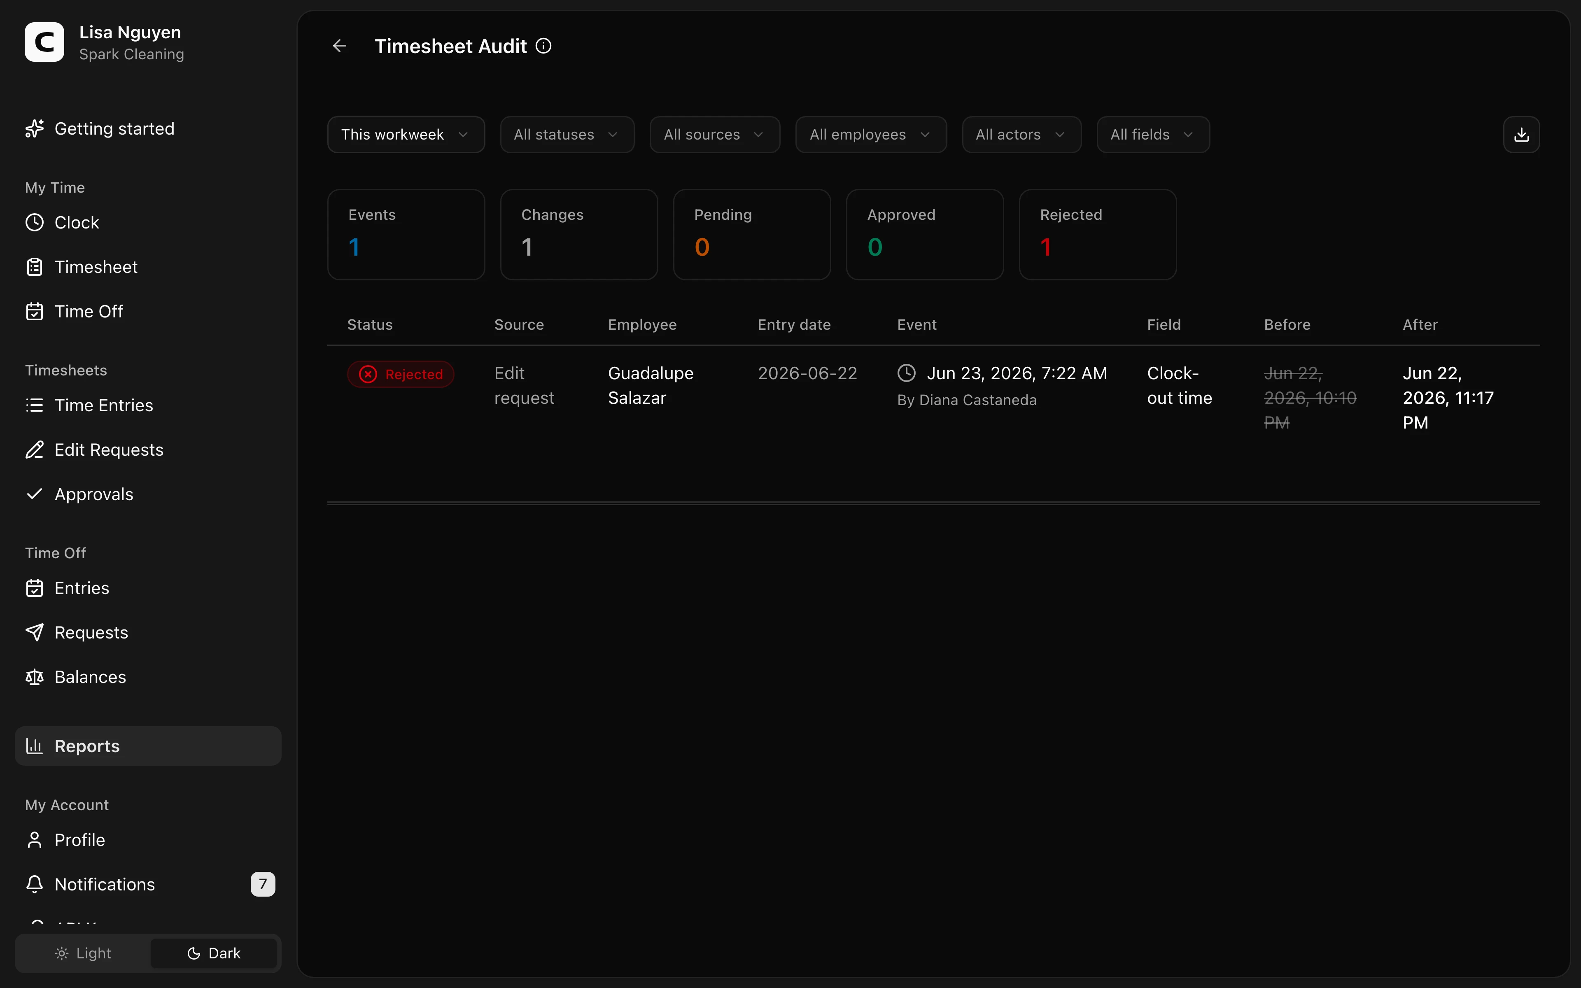This screenshot has height=988, width=1581.
Task: Expand the All employees filter
Action: [x=871, y=135]
